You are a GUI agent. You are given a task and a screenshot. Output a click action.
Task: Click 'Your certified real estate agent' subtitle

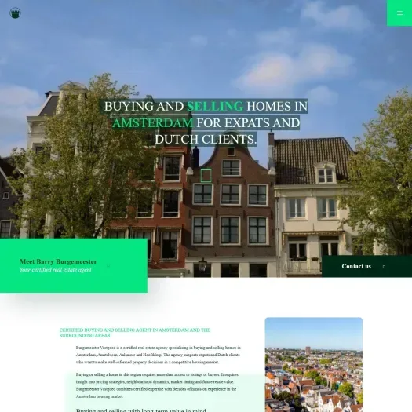(56, 270)
